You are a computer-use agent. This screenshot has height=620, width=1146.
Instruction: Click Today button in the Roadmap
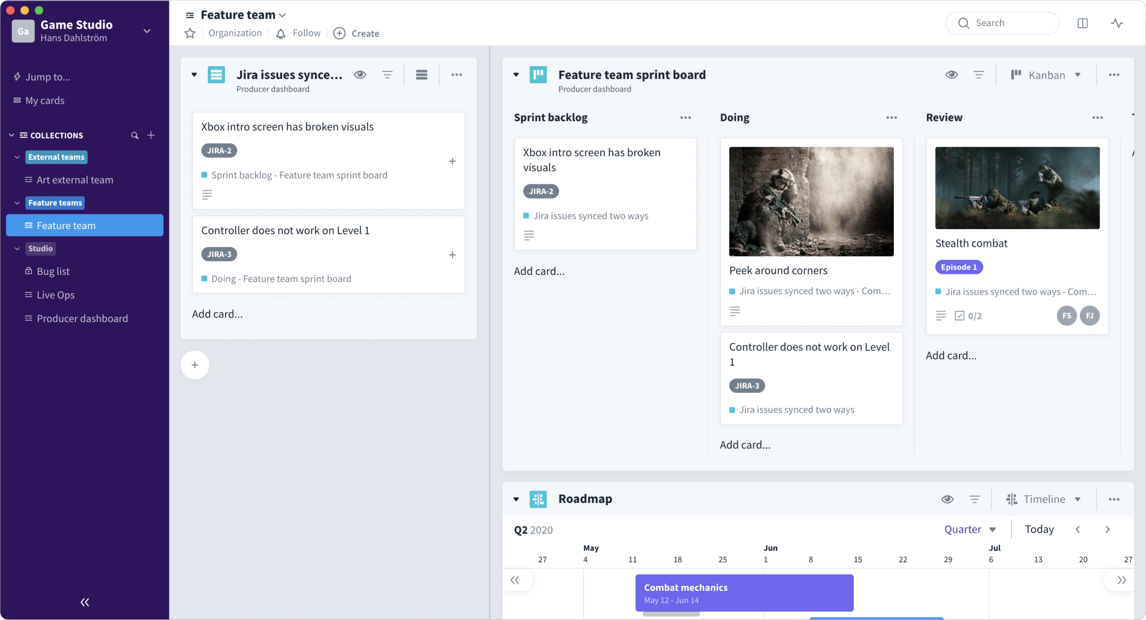pyautogui.click(x=1039, y=529)
